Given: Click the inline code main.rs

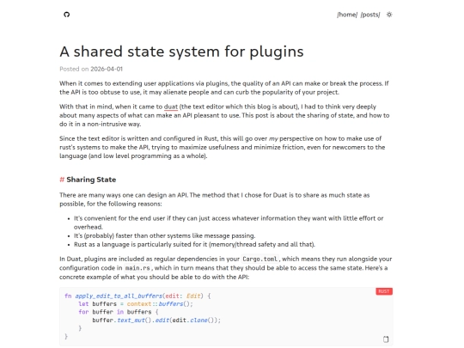Looking at the screenshot, I should click(137, 268).
